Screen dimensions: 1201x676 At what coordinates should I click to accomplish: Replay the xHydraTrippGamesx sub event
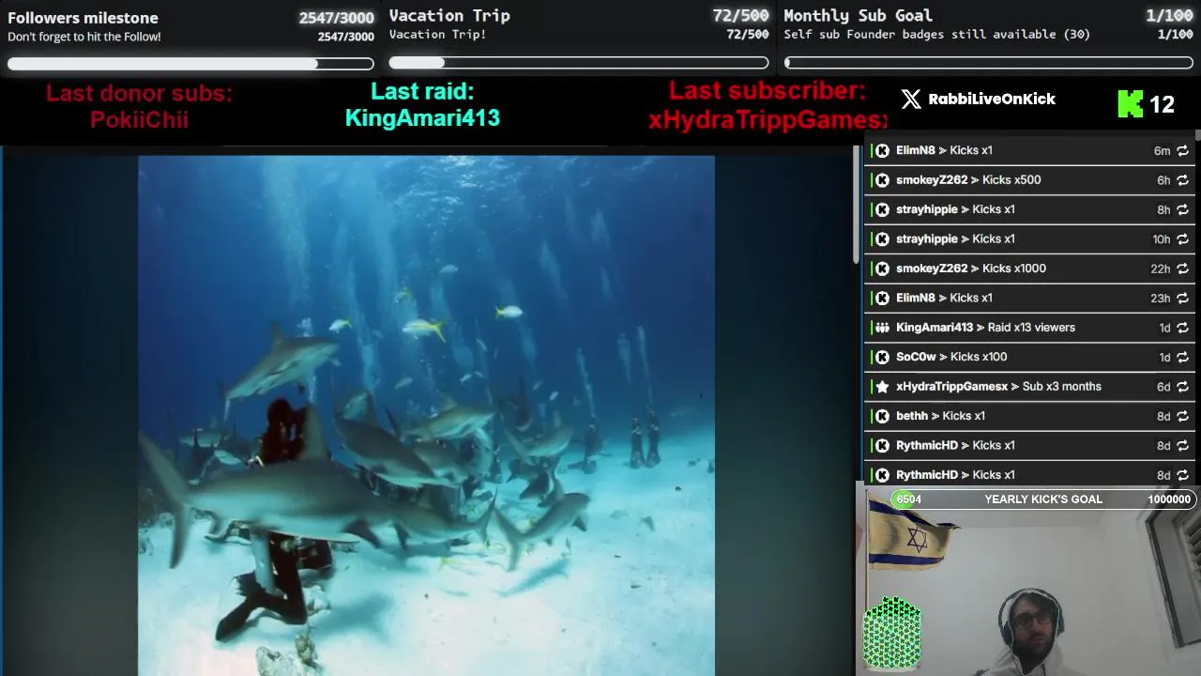[x=1182, y=387]
